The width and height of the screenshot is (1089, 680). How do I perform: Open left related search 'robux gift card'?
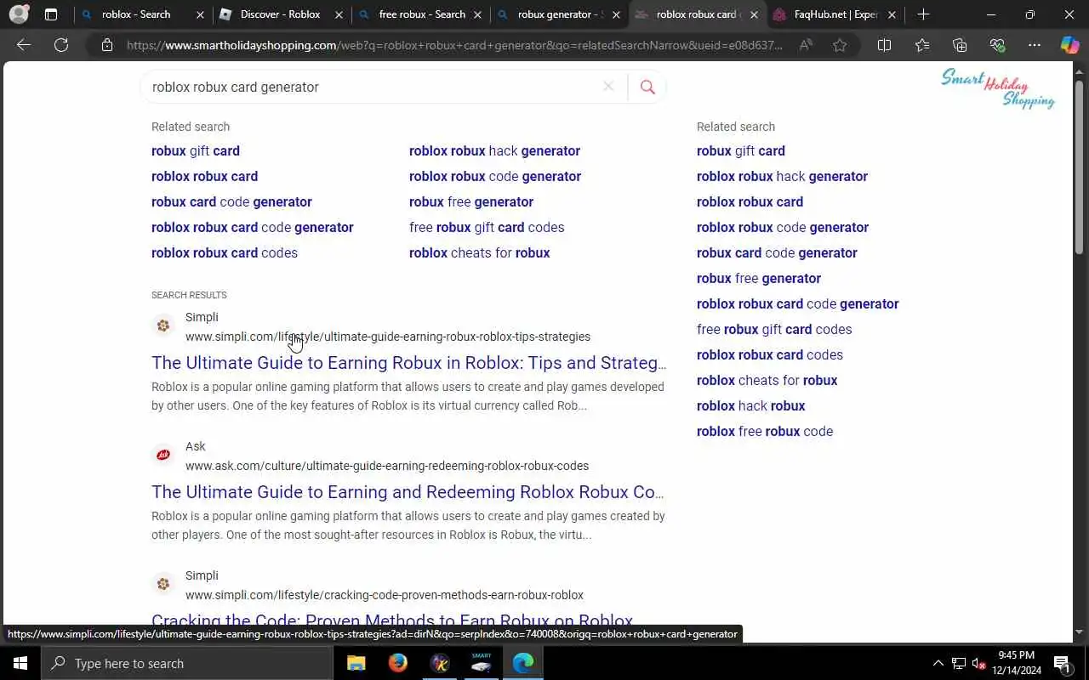pyautogui.click(x=196, y=150)
